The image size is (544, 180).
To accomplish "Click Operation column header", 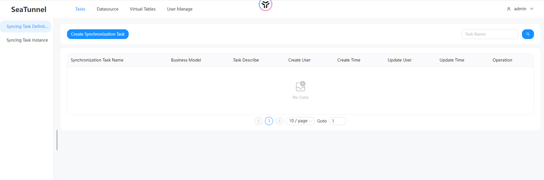I will pyautogui.click(x=502, y=60).
